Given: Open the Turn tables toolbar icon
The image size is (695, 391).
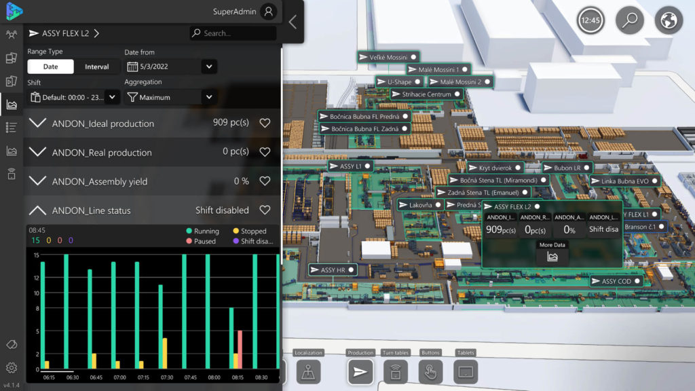Looking at the screenshot, I should pyautogui.click(x=395, y=371).
